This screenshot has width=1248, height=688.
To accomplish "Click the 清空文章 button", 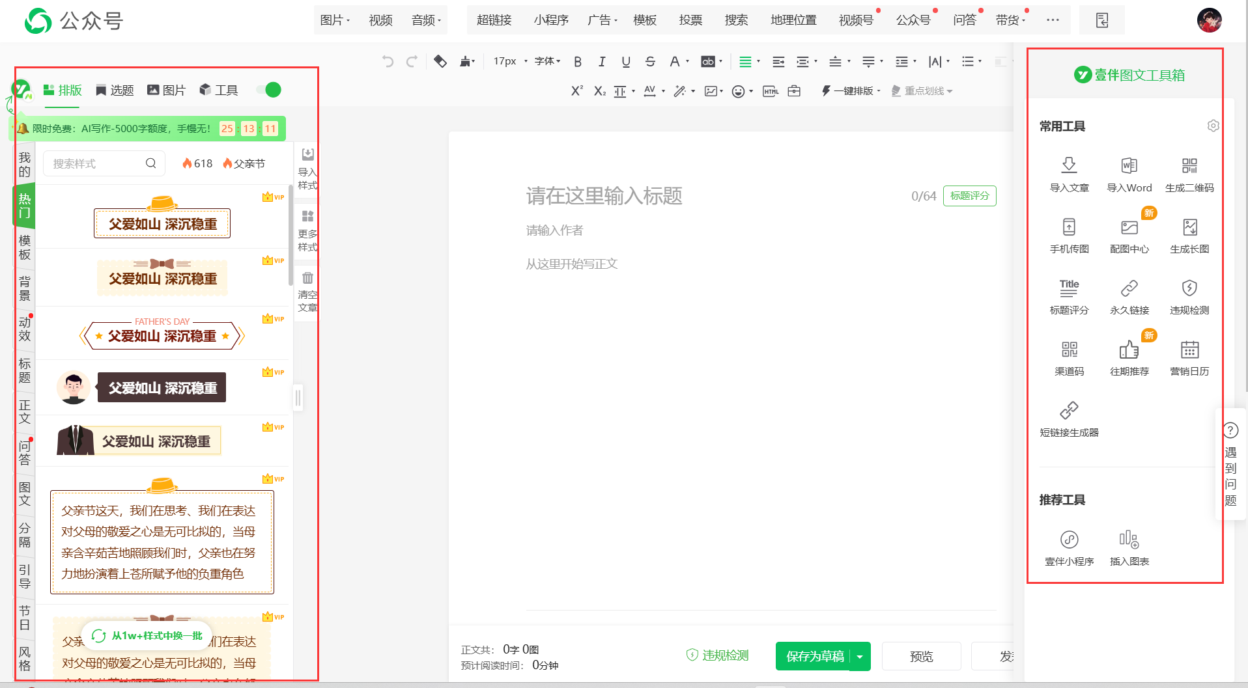I will (307, 292).
